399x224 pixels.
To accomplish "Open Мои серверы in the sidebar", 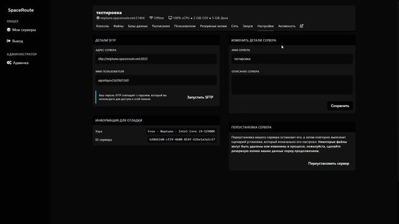I will point(24,30).
